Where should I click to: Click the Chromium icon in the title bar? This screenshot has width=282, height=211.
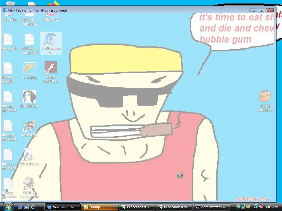[5, 10]
